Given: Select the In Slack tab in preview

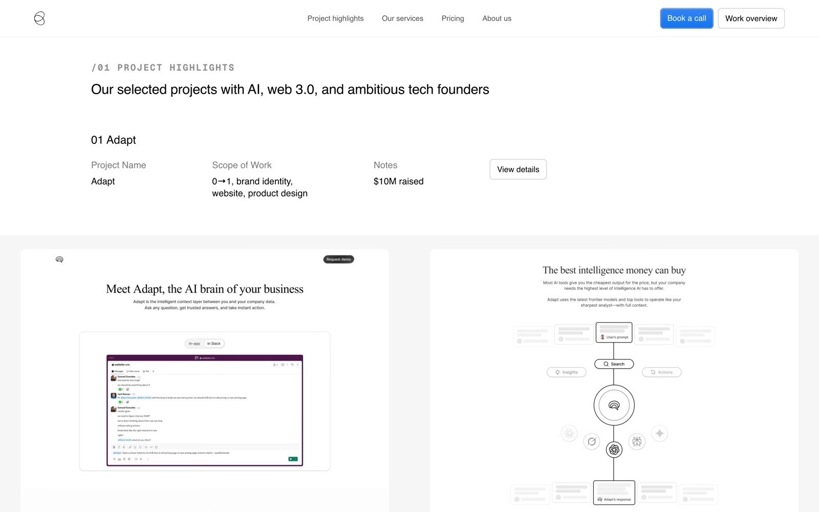Looking at the screenshot, I should click(x=214, y=344).
